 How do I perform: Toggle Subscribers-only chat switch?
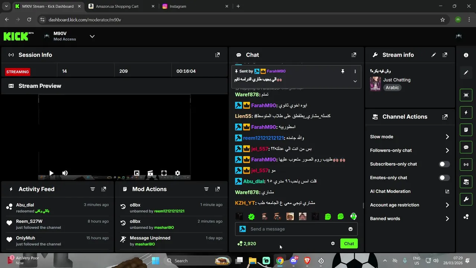click(x=444, y=164)
